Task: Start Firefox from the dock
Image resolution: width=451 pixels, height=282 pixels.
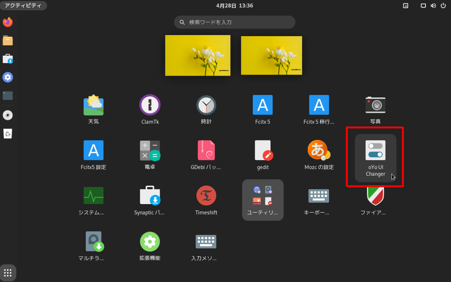Action: pos(7,22)
